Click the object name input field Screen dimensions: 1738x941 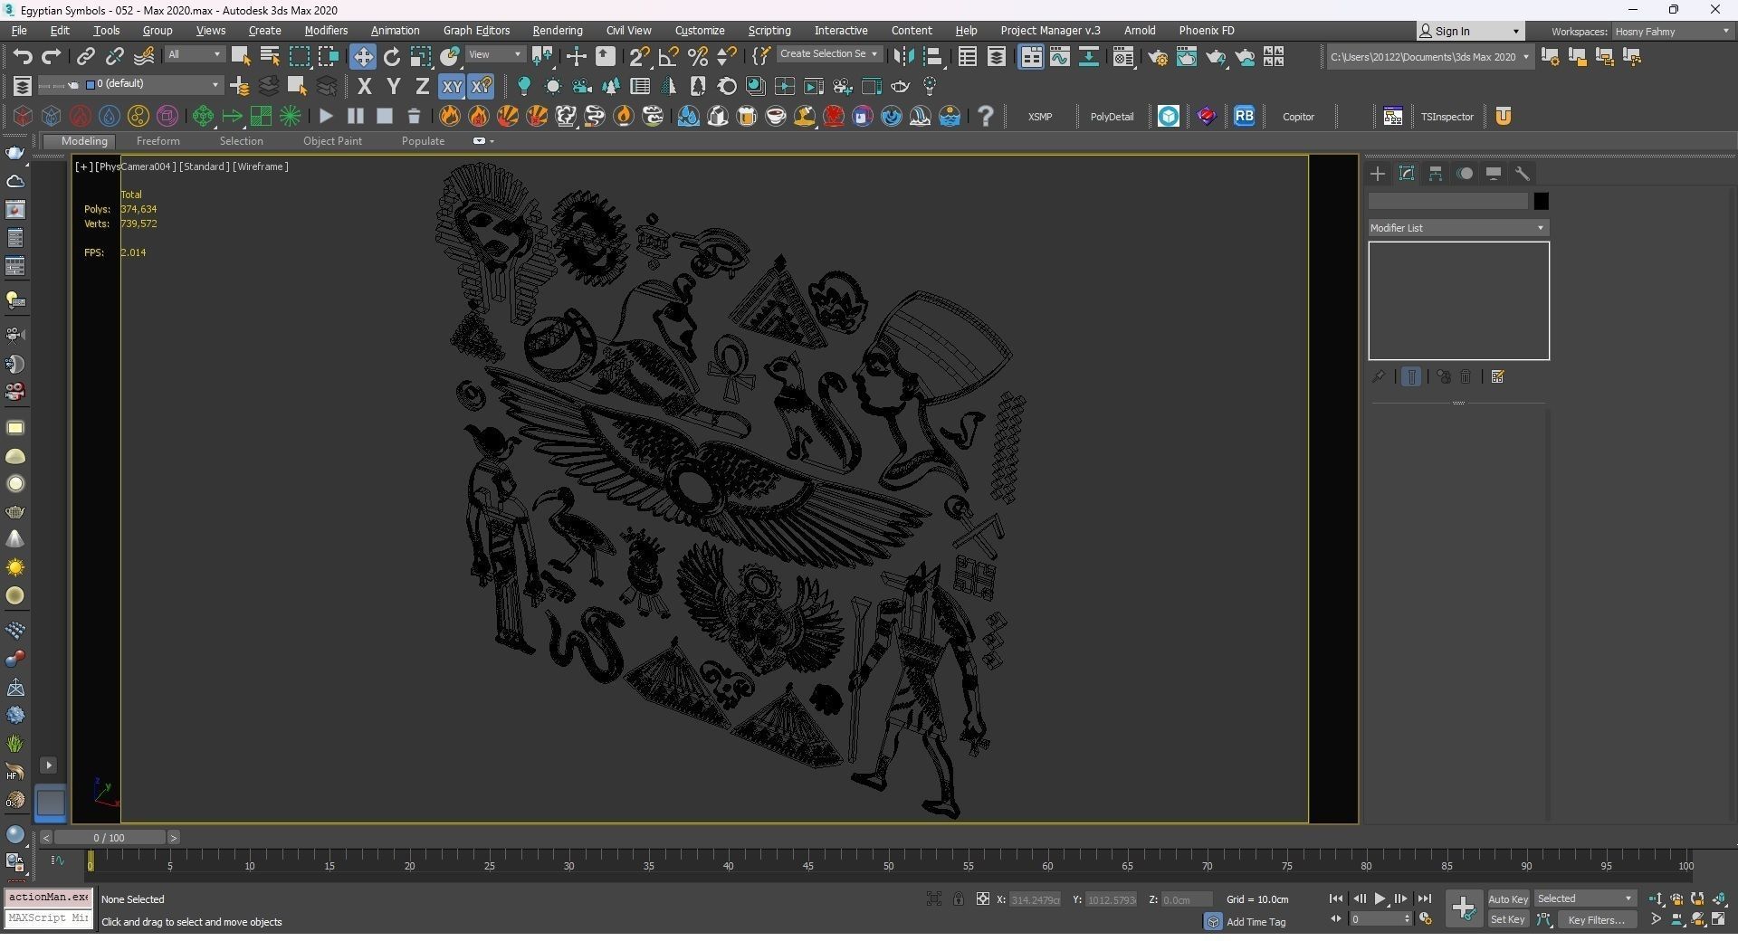[1448, 202]
